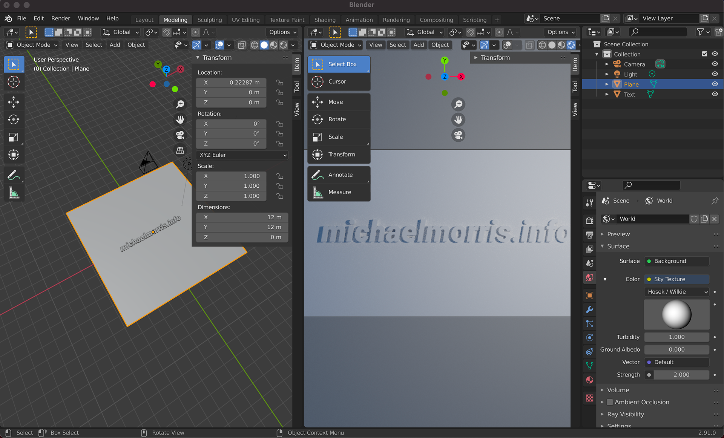Hide the Text object via eye icon
724x438 pixels.
(x=715, y=94)
